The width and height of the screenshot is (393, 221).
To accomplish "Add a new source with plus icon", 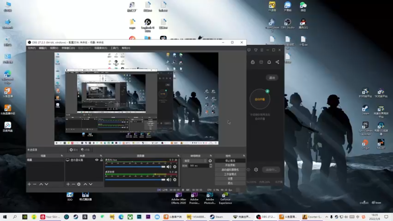I will 68,184.
